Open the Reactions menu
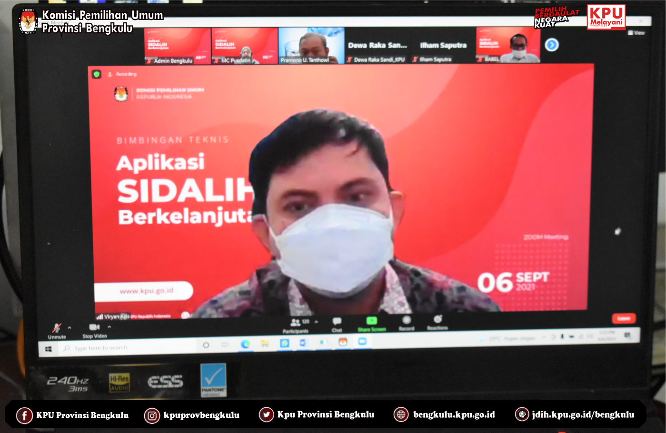The image size is (666, 433). [x=437, y=320]
